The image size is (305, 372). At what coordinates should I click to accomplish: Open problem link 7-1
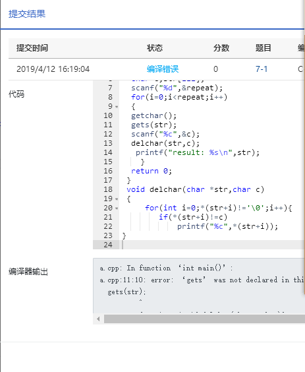tap(262, 69)
